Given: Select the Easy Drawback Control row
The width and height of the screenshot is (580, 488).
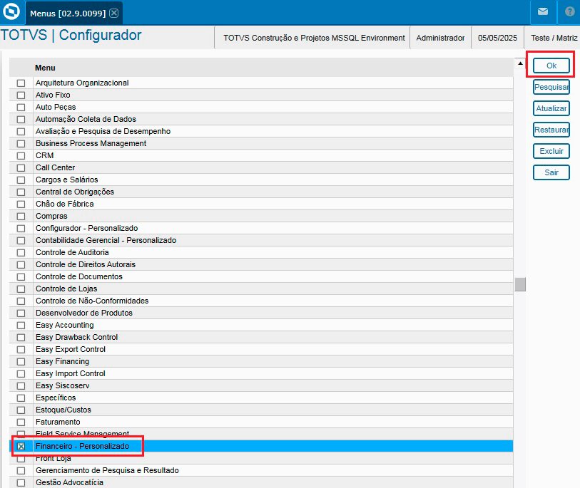Looking at the screenshot, I should [x=261, y=338].
